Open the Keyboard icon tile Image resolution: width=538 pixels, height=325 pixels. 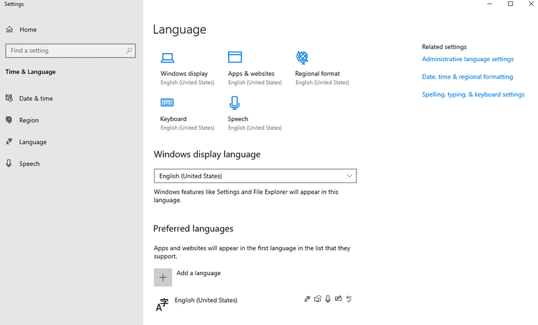click(167, 102)
